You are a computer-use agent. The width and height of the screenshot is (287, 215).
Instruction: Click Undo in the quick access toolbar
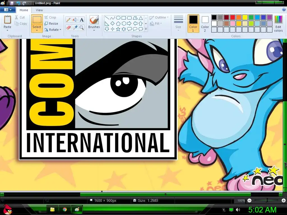(18, 3)
